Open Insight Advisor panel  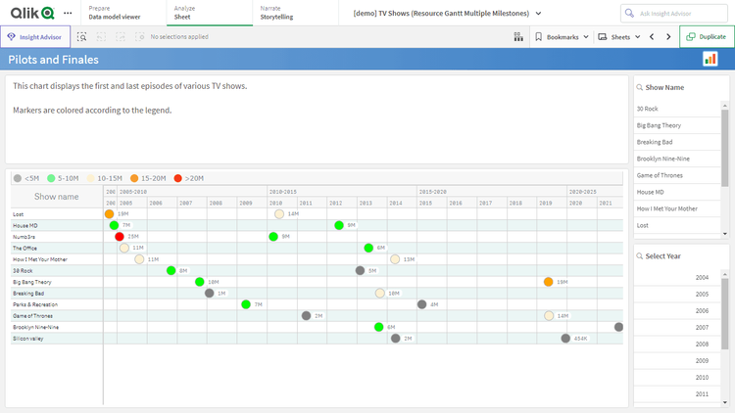pos(34,36)
